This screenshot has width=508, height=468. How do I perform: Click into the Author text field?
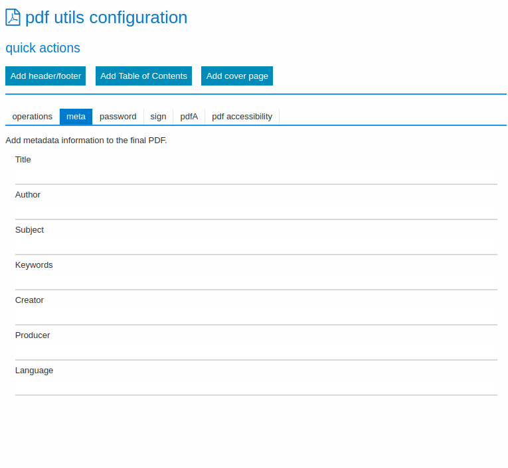(x=256, y=210)
